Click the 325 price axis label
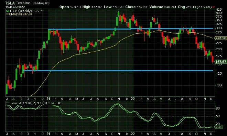 (x=219, y=24)
